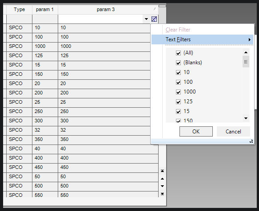The height and width of the screenshot is (211, 259).
Task: Jump to last record with bottom navigation arrow
Action: [162, 194]
